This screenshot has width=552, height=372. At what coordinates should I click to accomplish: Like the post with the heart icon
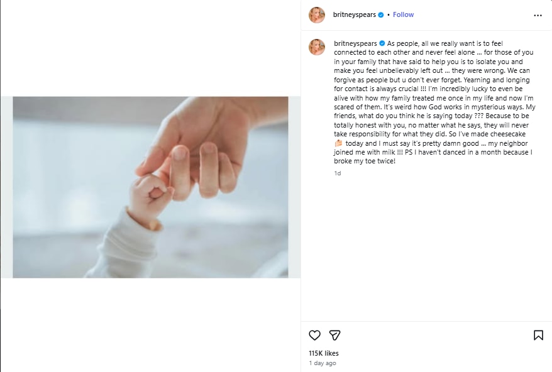(x=315, y=336)
